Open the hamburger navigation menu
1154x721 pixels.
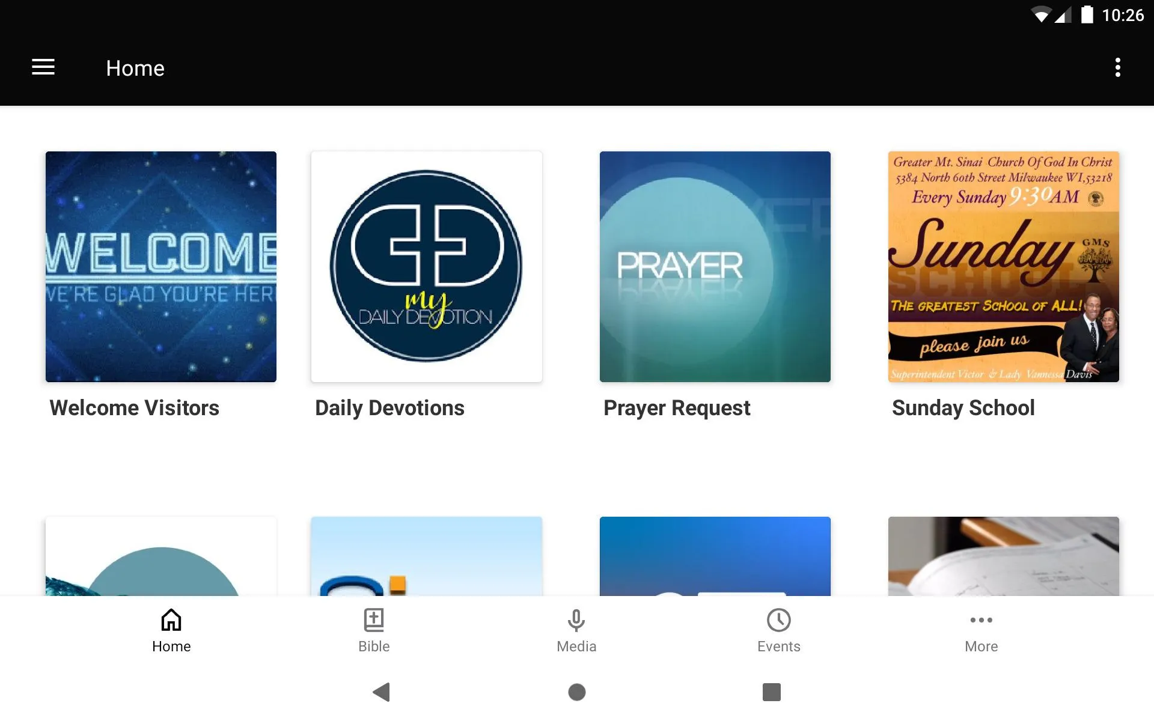point(43,67)
